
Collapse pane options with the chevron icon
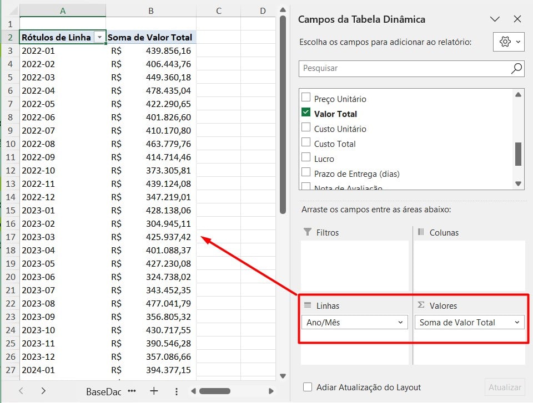click(x=495, y=19)
